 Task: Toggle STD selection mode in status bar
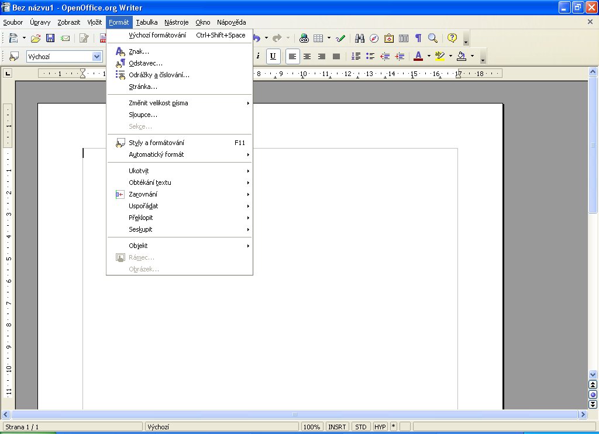pyautogui.click(x=360, y=427)
